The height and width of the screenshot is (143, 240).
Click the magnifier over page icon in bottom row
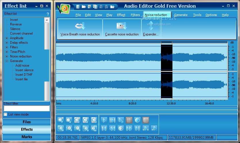pyautogui.click(x=86, y=128)
